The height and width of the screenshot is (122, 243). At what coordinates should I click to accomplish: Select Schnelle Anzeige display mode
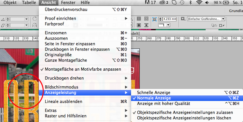click(154, 93)
